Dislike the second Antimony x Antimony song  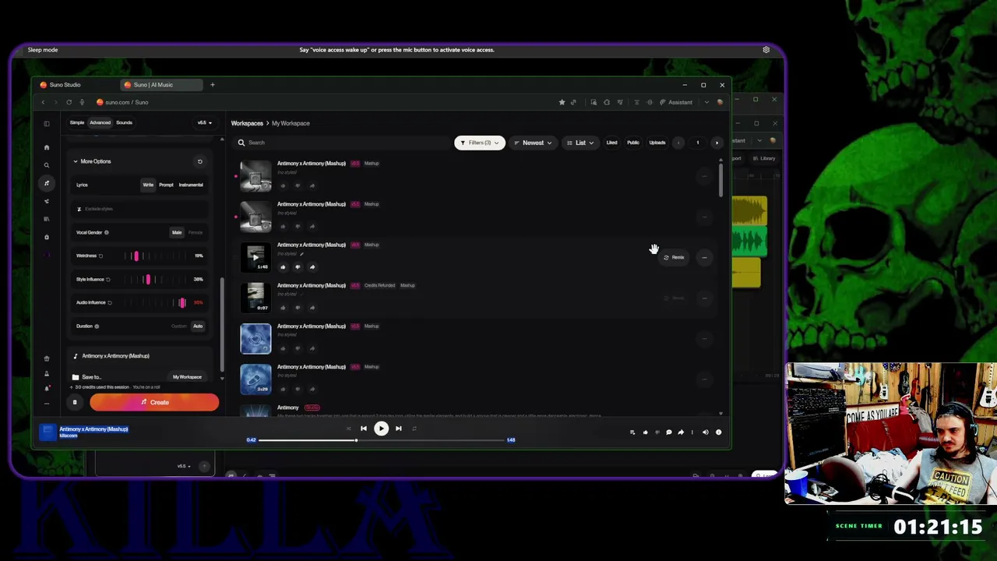[x=298, y=226]
